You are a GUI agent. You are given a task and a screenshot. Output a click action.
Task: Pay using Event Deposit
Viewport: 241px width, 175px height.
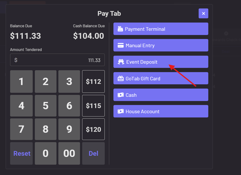(161, 62)
